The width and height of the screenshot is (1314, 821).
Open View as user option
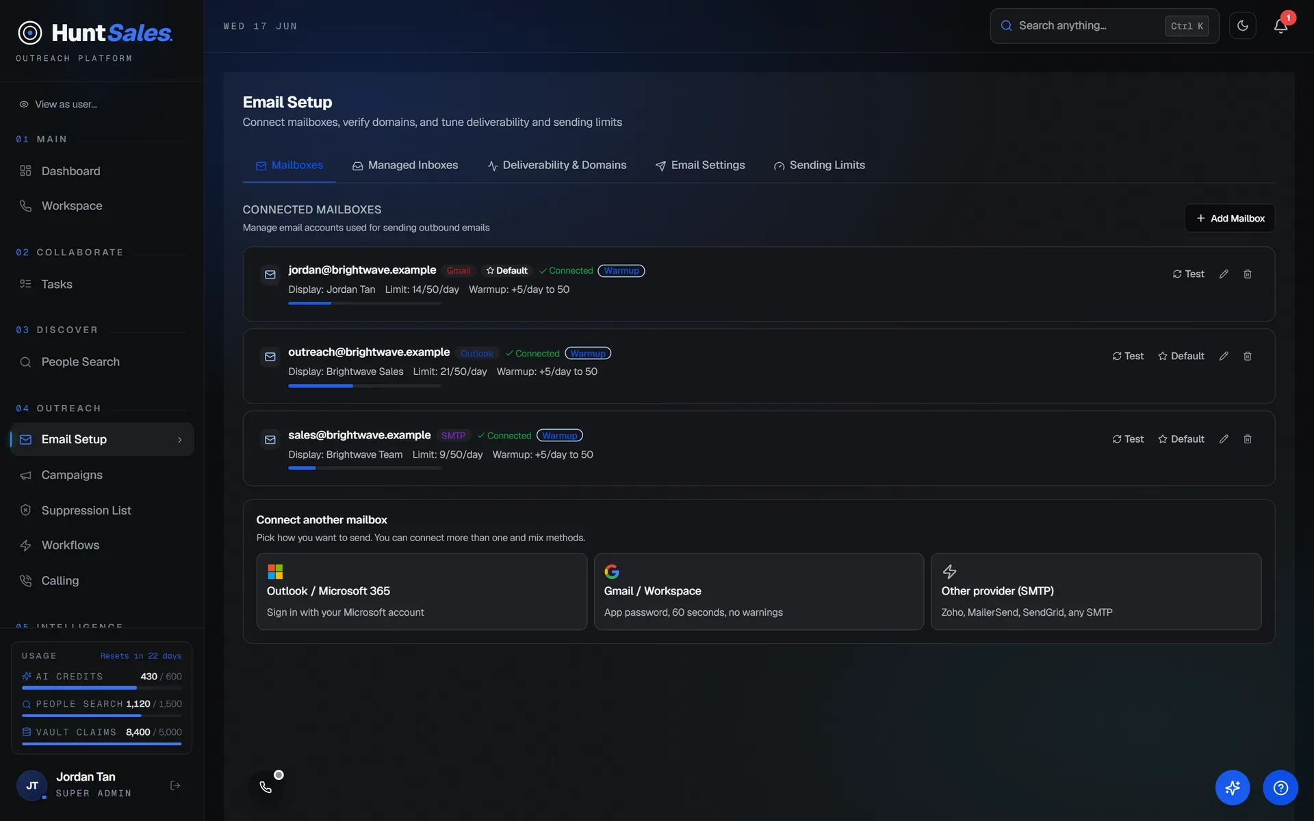click(x=58, y=104)
